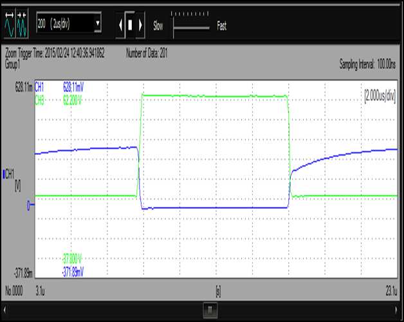Image resolution: width=404 pixels, height=322 pixels.
Task: Click the green 62.200 V upper scale value
Action: click(x=73, y=100)
